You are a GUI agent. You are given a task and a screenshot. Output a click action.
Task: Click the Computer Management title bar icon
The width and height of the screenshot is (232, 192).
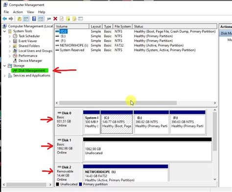(5, 5)
